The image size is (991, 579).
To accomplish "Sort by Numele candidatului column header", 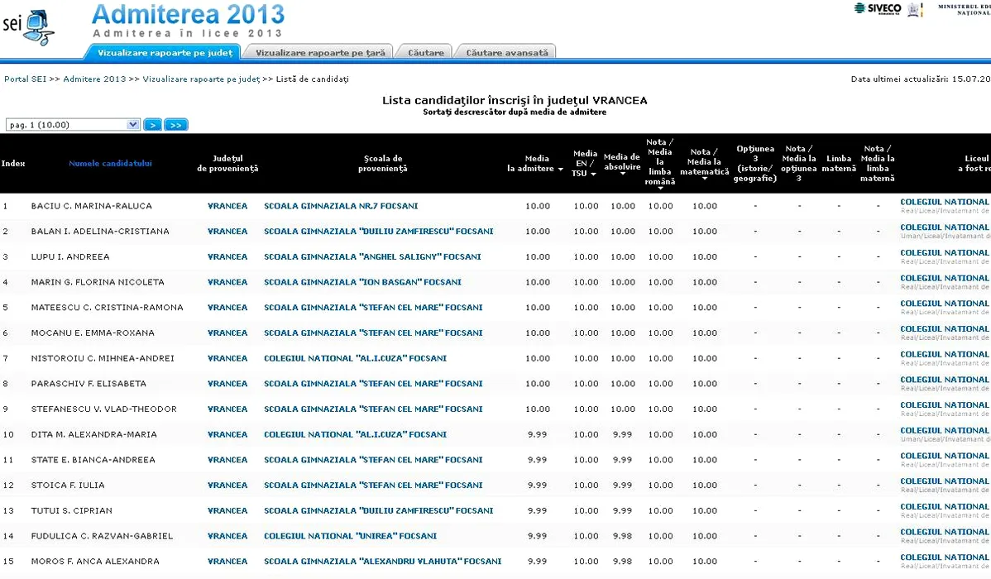I will coord(110,164).
